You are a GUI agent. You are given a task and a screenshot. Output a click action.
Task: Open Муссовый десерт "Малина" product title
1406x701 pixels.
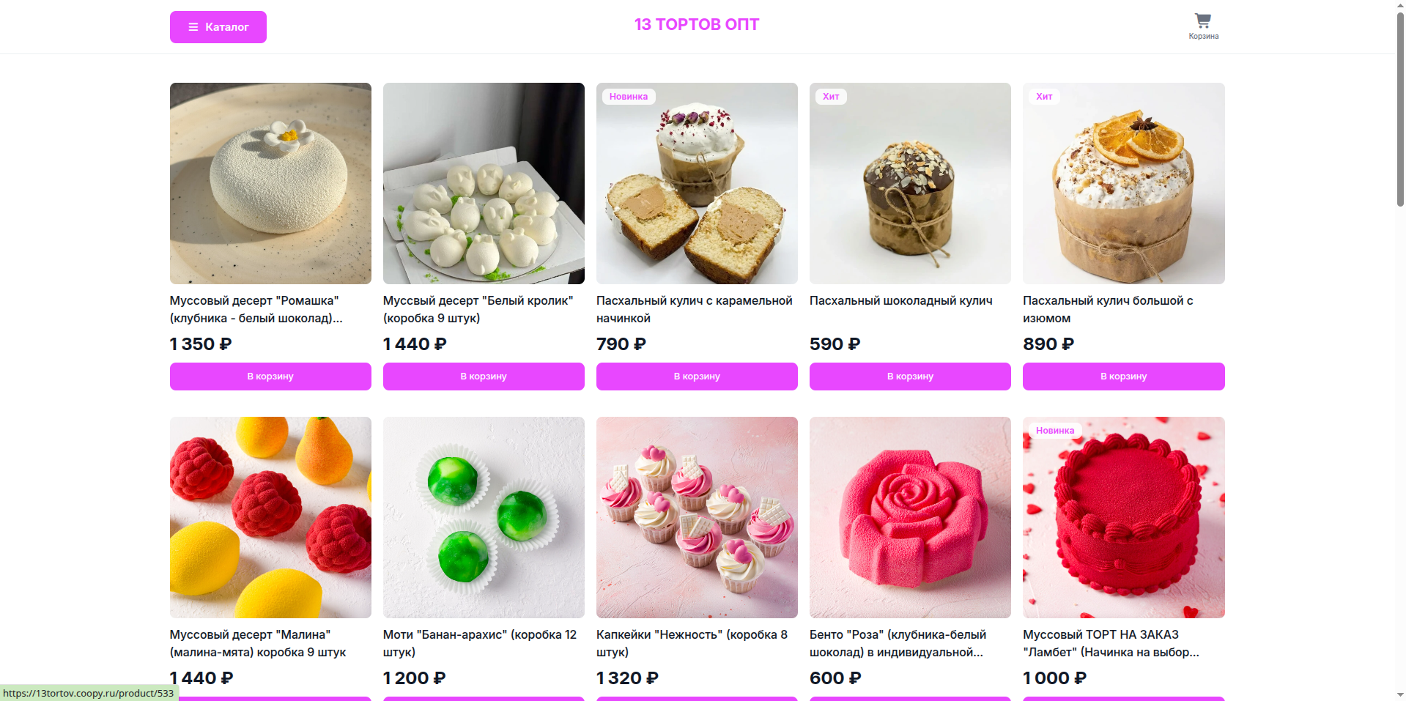258,643
